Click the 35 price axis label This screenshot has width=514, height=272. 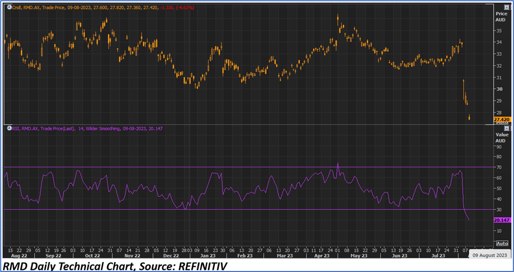click(x=499, y=30)
